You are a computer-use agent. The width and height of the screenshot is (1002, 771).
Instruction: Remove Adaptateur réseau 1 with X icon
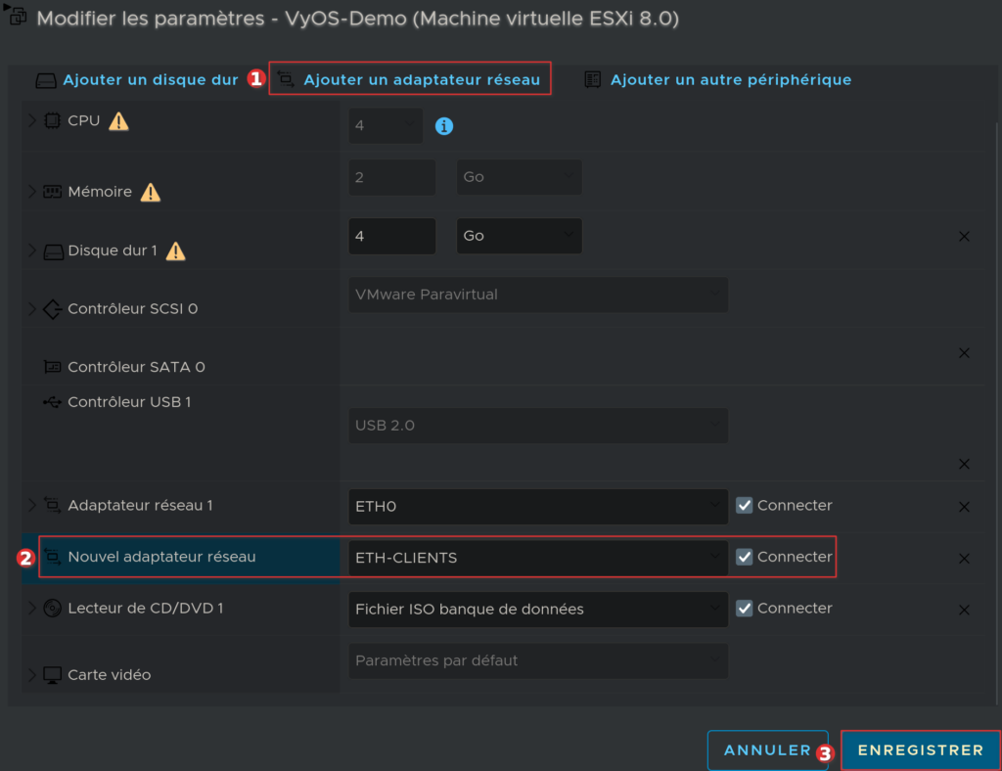click(964, 507)
